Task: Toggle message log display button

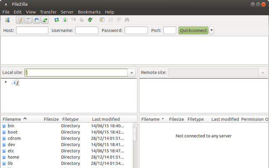Action: (x=20, y=20)
